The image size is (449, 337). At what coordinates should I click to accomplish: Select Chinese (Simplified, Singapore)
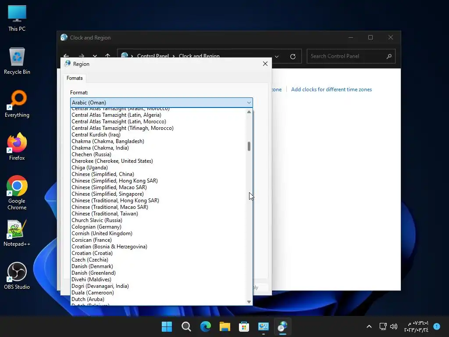tap(158, 194)
